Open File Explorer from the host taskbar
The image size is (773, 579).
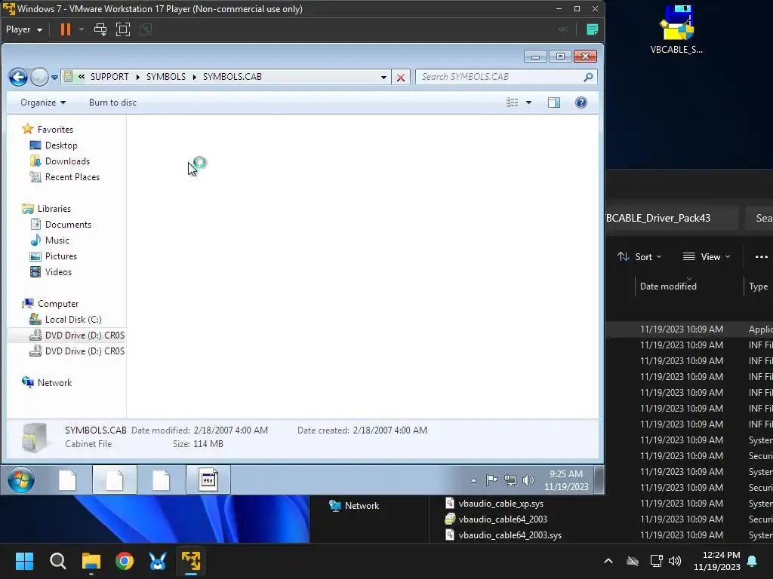[91, 561]
